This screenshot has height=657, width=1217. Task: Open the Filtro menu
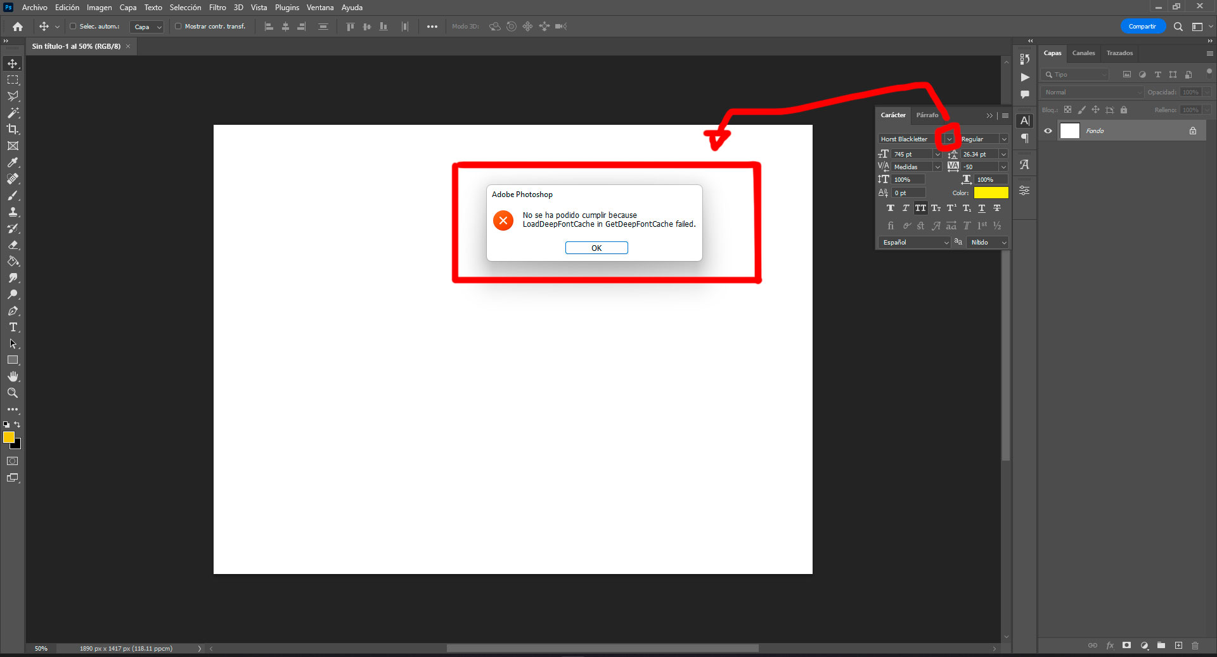coord(217,7)
